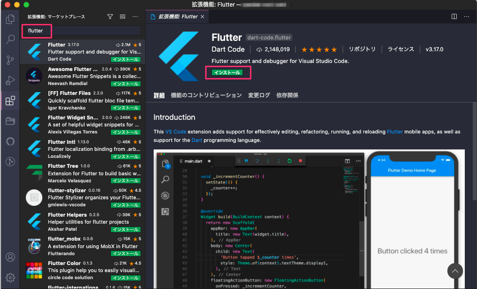Select the Flutter Intl row title

pyautogui.click(x=62, y=142)
